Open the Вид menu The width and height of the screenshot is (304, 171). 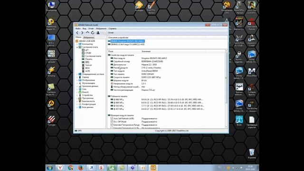coord(85,28)
